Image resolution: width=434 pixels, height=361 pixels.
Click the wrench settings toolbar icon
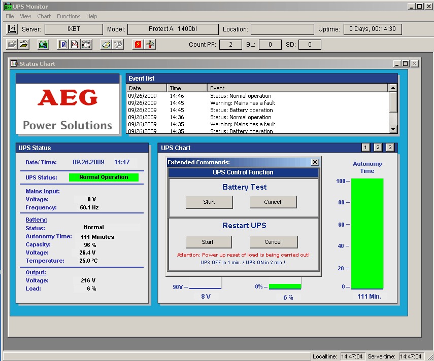pos(118,45)
